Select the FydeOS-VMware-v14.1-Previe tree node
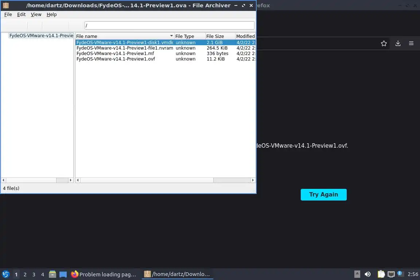The image size is (420, 280). click(x=41, y=36)
